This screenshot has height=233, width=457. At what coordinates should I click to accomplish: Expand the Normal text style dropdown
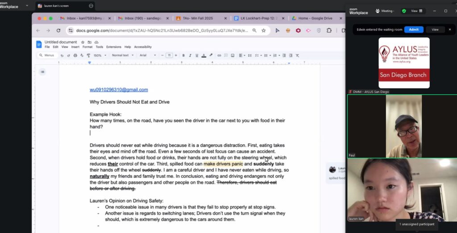pyautogui.click(x=122, y=55)
